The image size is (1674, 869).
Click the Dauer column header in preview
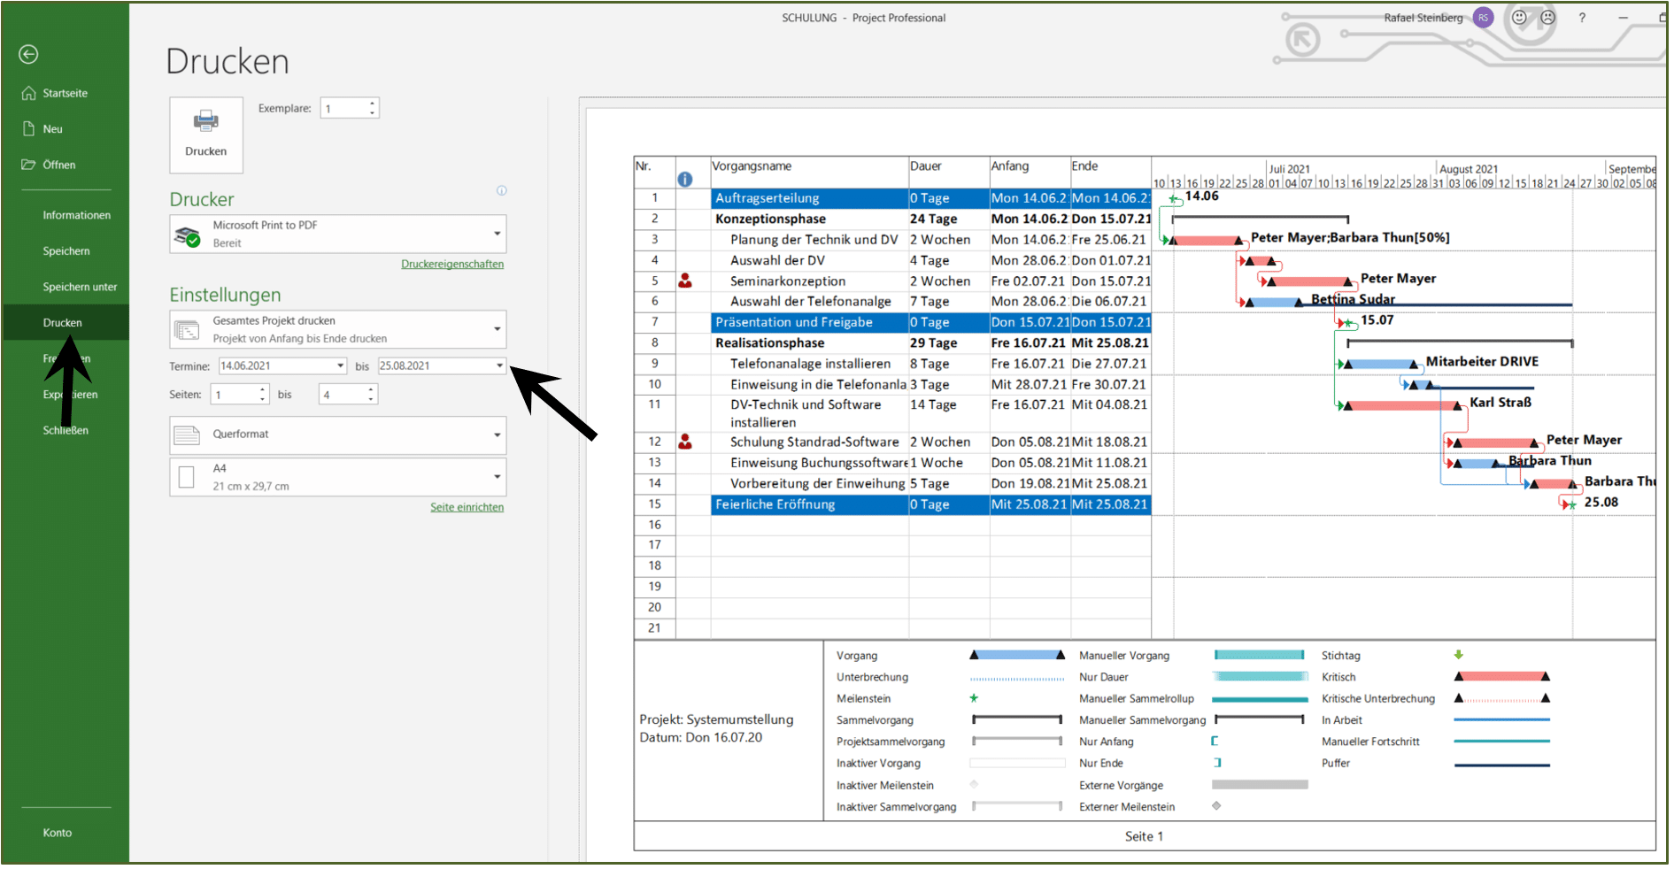(949, 173)
